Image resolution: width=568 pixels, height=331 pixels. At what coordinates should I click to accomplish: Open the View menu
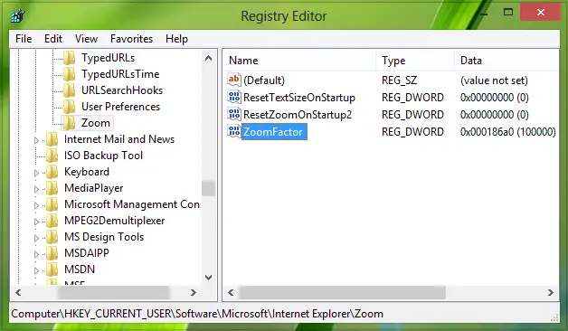[x=86, y=39]
